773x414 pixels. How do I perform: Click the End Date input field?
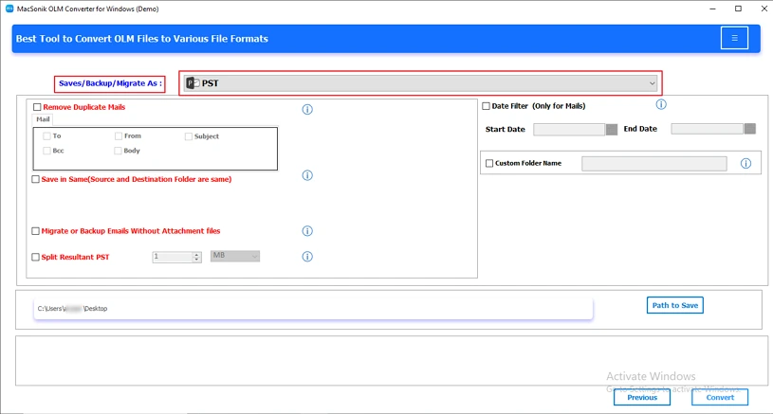coord(708,129)
